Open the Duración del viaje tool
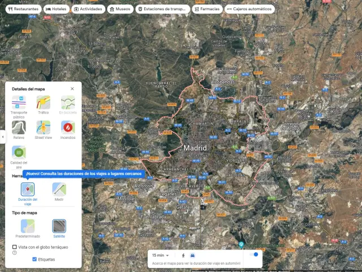362x272 pixels. pos(28,189)
